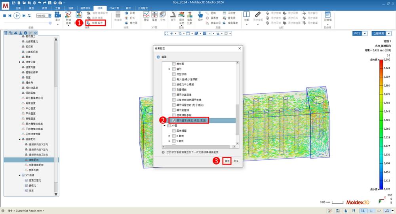Switch to the 主頁 ribbon tab
The width and height of the screenshot is (396, 214).
(18, 8)
